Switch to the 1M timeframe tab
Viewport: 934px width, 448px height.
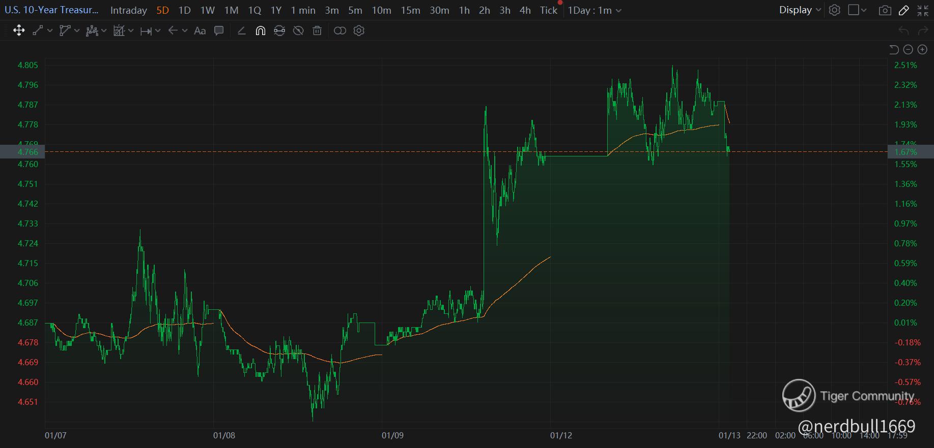click(231, 10)
